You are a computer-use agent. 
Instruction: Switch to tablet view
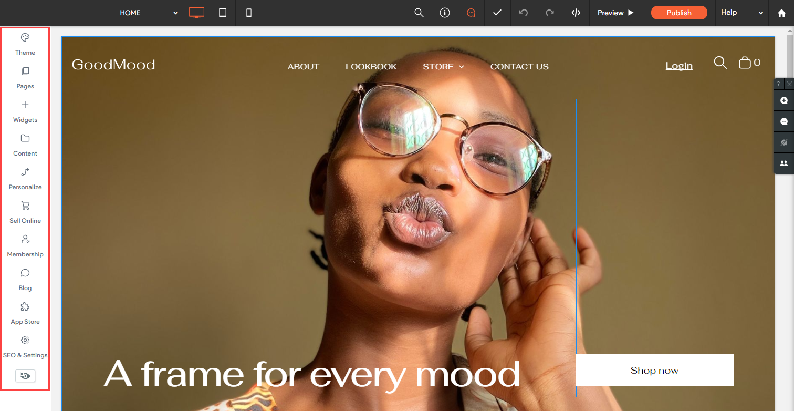click(x=223, y=13)
